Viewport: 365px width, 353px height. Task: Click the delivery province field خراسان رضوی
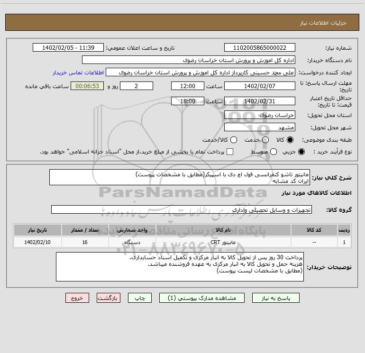pos(260,115)
